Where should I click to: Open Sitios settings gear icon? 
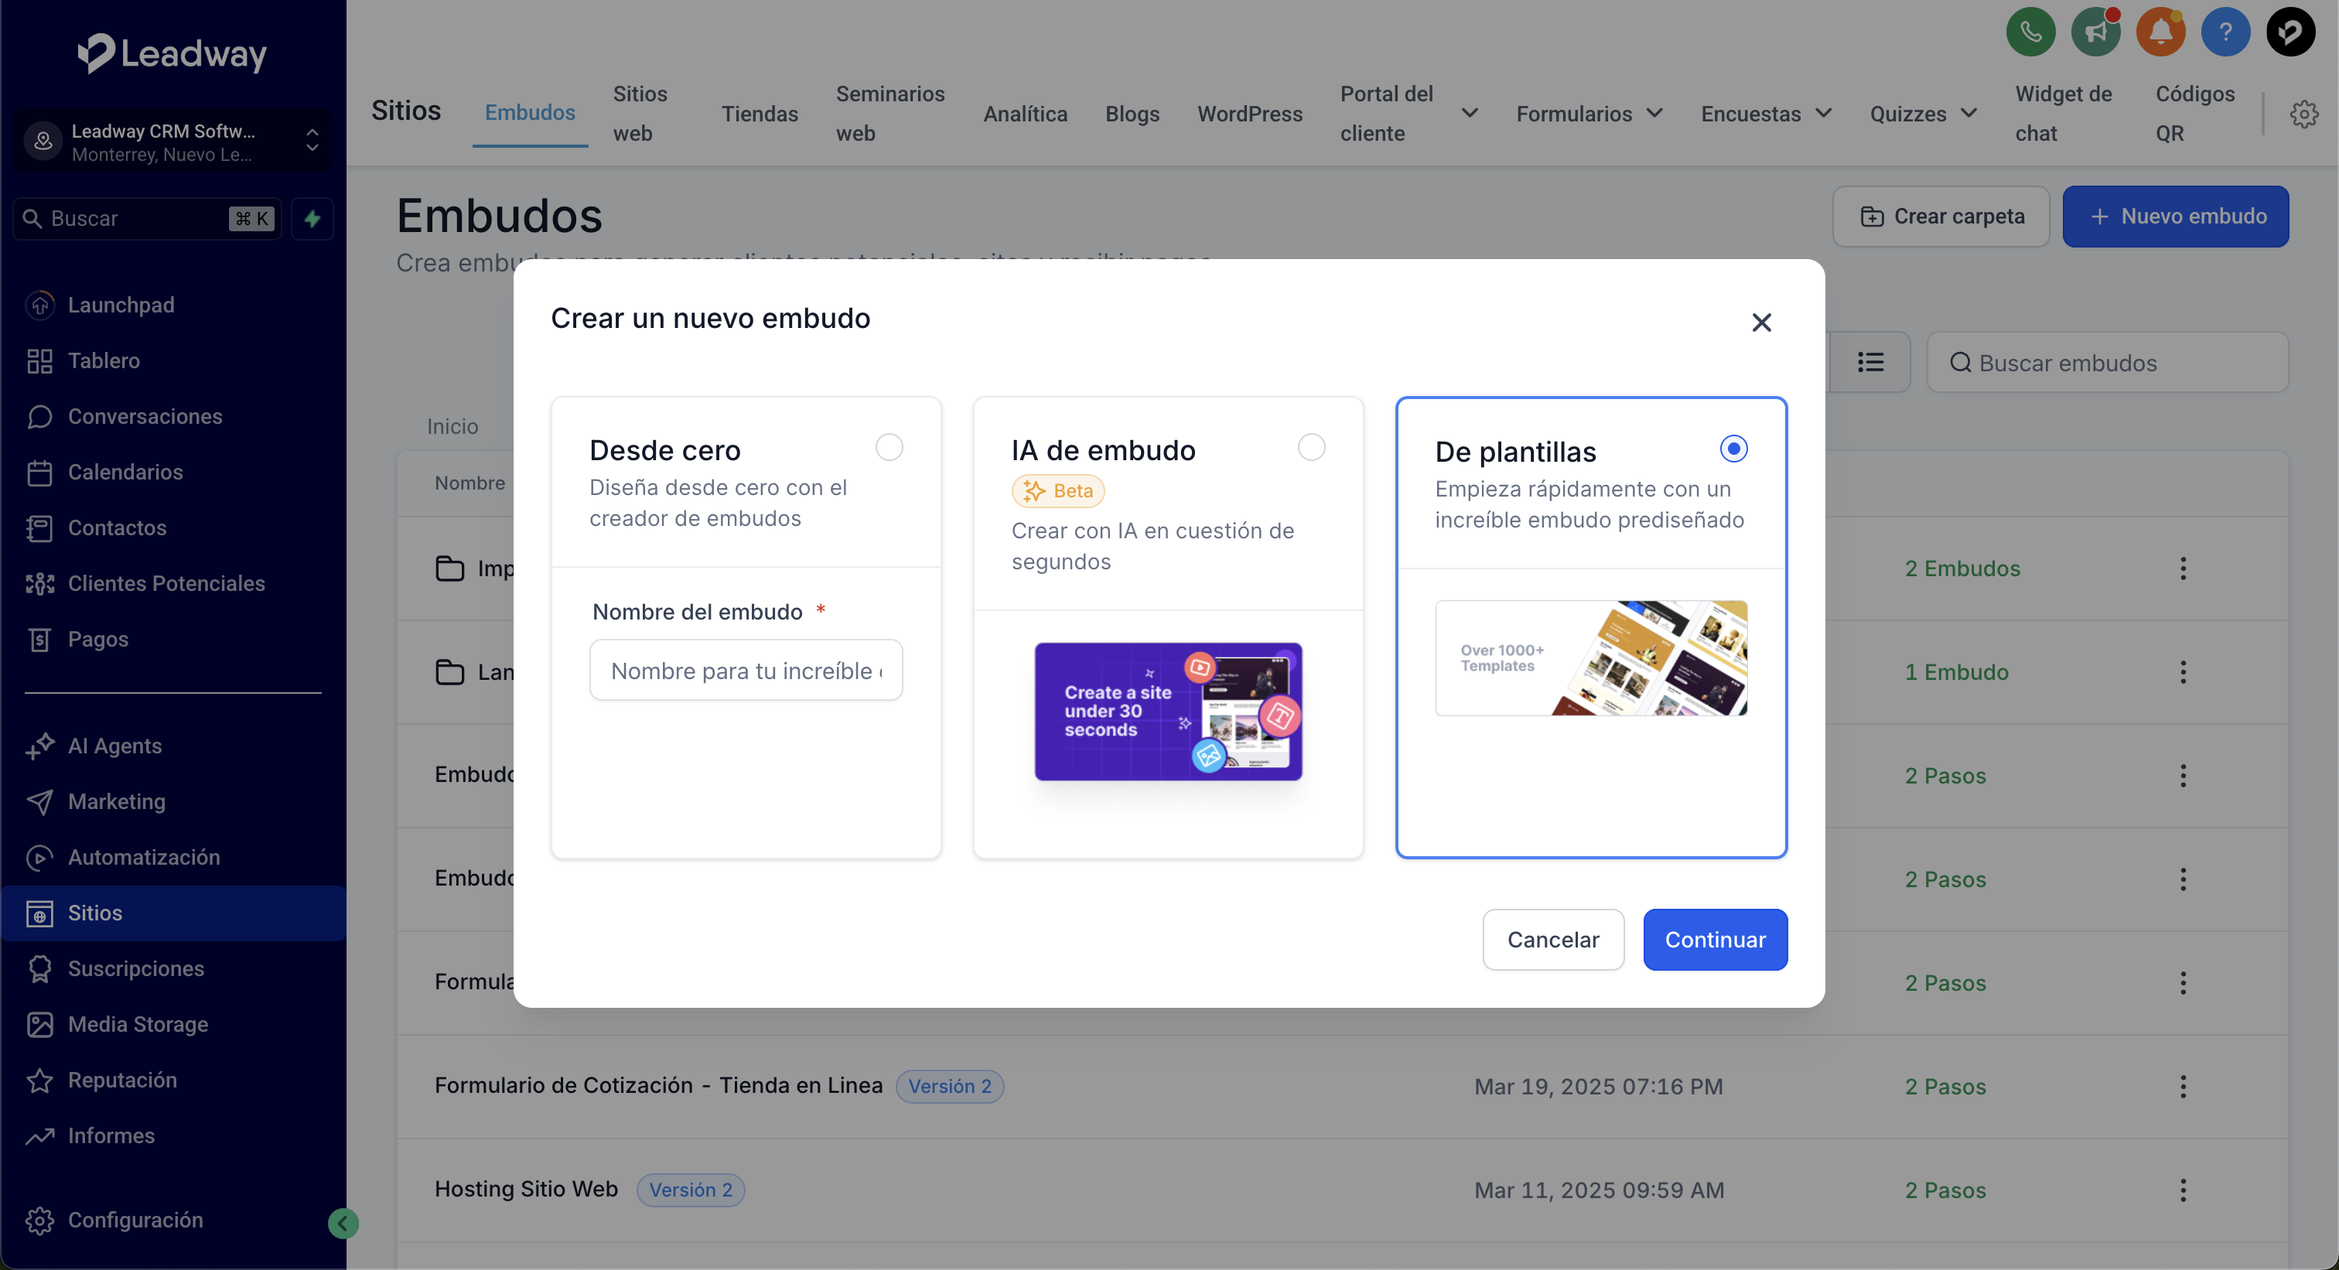coord(2303,114)
